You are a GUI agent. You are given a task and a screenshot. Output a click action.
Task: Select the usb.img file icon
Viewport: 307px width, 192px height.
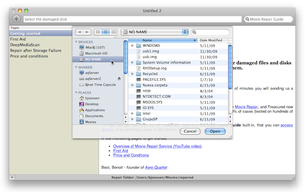pos(138,57)
